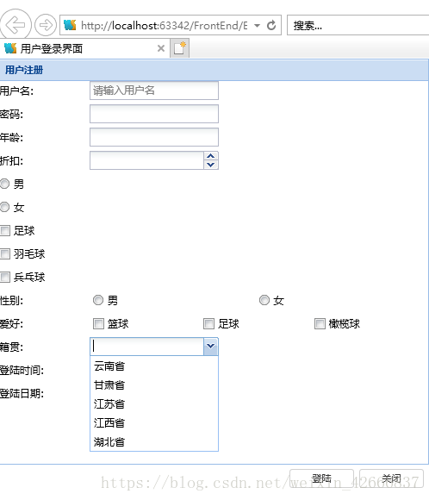Close the 用户登录界面 tab
Viewport: 429px width, 500px height.
[x=161, y=48]
